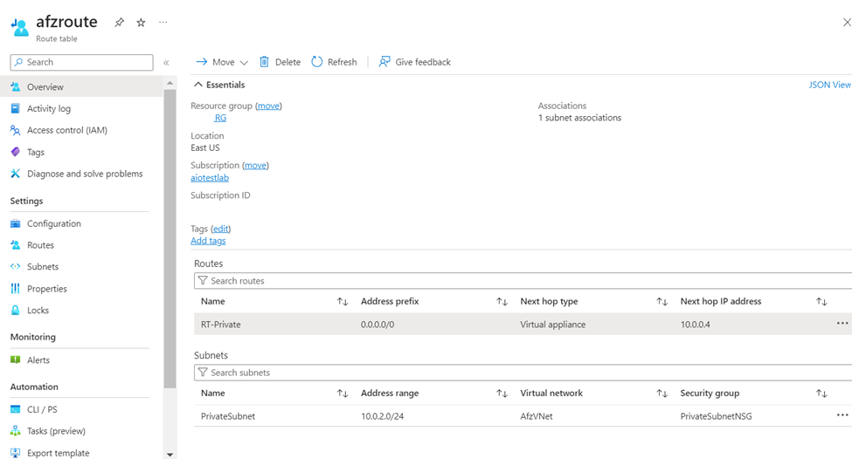Collapse the Essentials section
Image resolution: width=852 pixels, height=459 pixels.
(198, 85)
